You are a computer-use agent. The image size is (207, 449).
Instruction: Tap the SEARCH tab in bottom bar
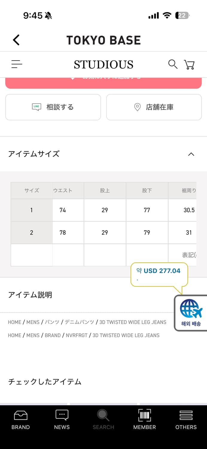tap(103, 419)
